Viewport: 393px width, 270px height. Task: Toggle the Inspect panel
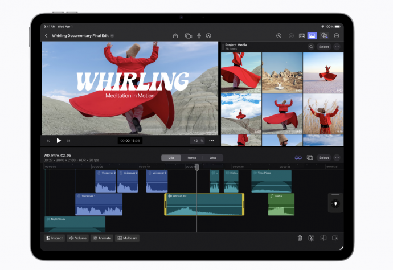pyautogui.click(x=54, y=238)
